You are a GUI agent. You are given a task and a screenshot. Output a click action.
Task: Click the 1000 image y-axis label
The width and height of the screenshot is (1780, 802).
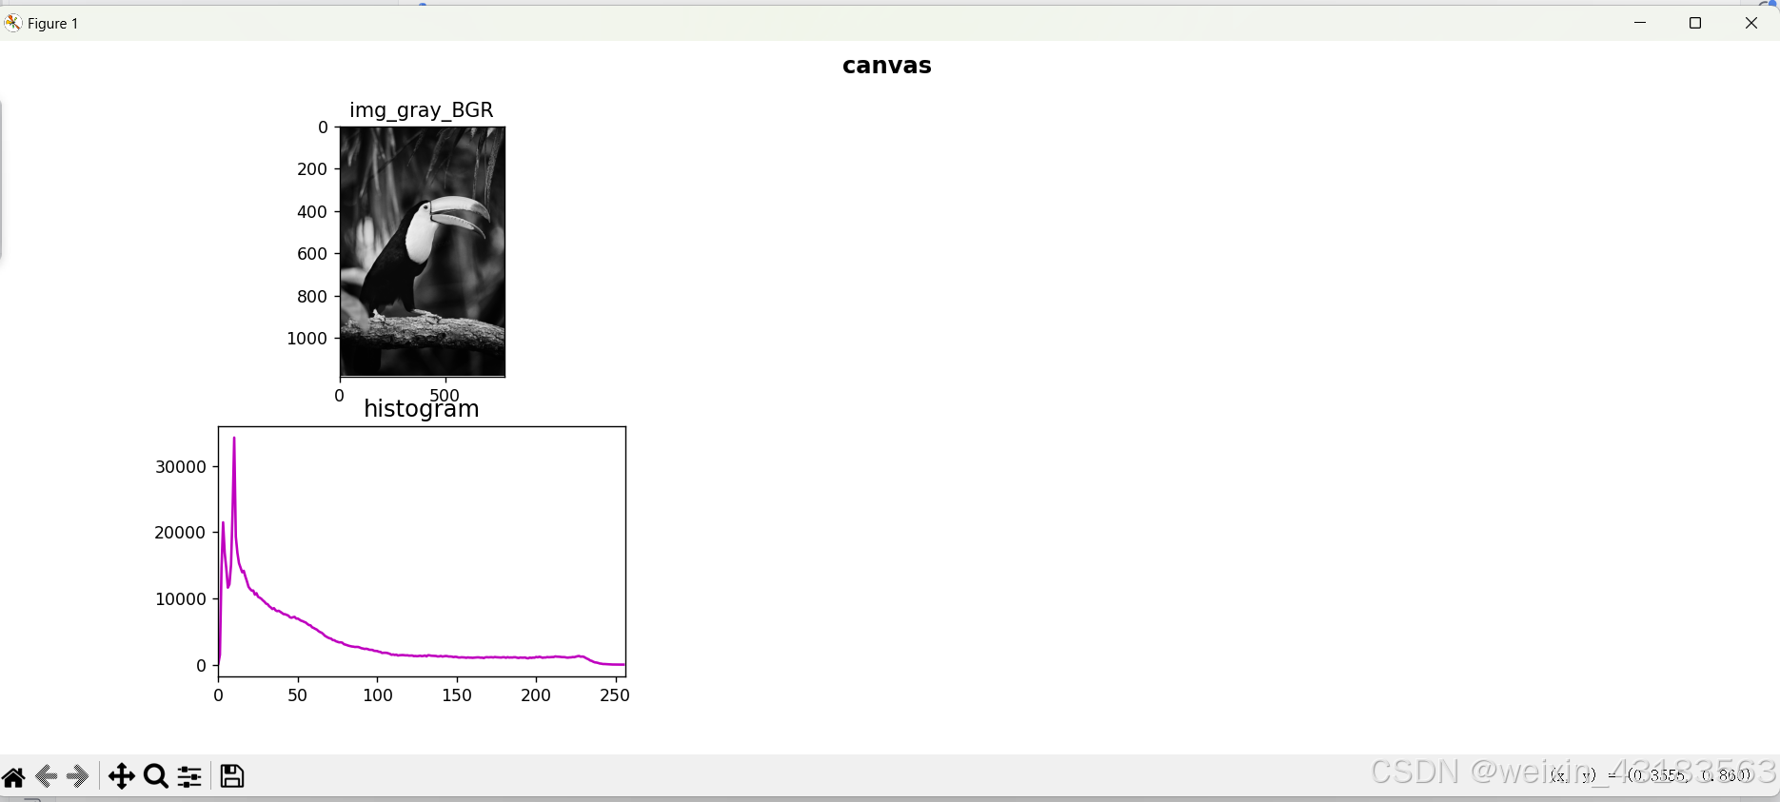[307, 339]
